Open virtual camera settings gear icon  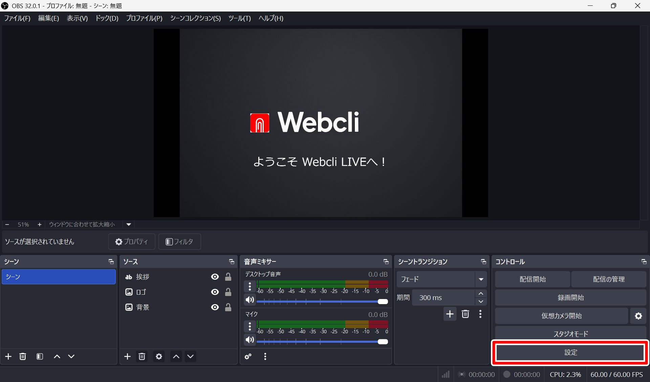click(638, 316)
